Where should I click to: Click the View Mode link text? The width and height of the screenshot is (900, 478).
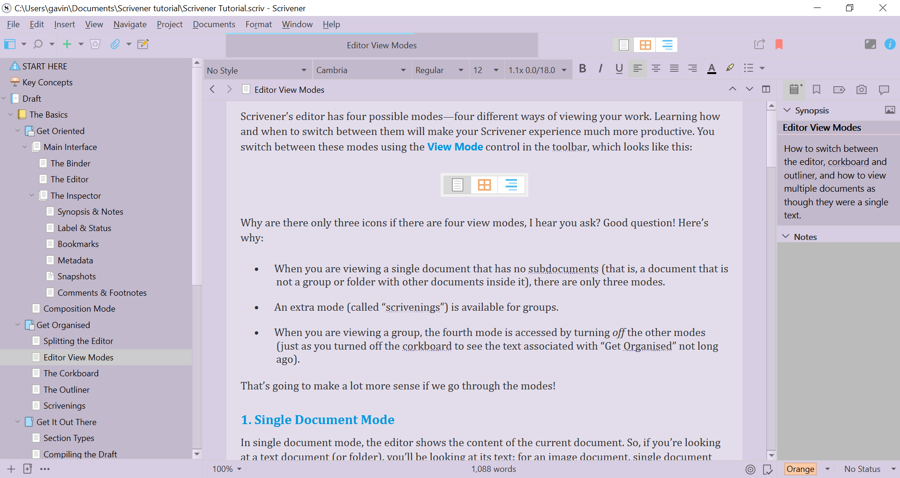[455, 147]
